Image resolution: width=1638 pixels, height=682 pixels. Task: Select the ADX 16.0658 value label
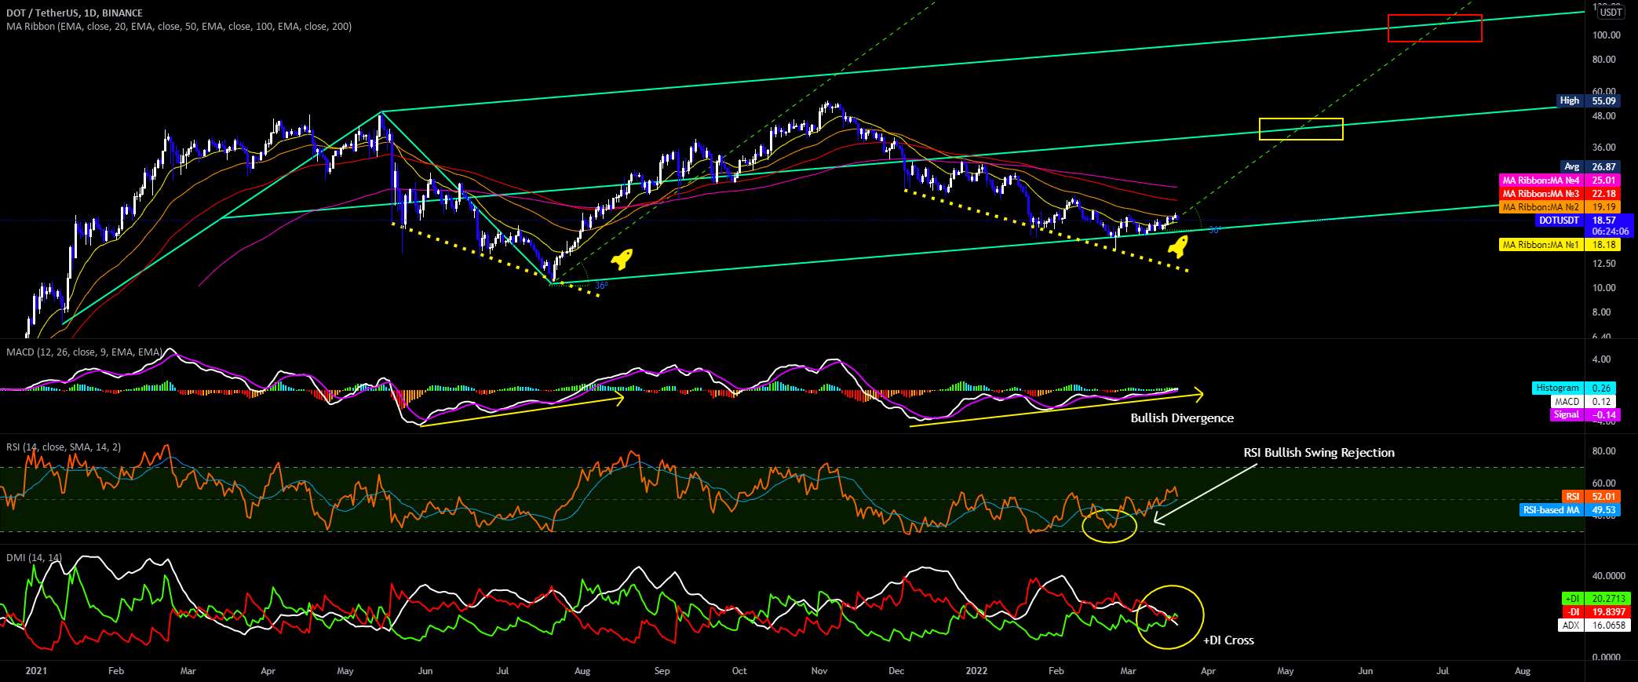[1594, 625]
